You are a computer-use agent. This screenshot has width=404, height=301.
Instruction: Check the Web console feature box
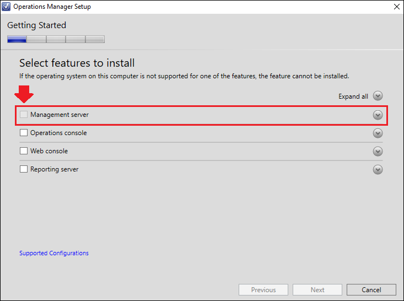pos(24,150)
